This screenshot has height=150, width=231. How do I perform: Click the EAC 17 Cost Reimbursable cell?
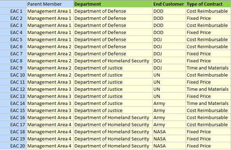[208, 124]
